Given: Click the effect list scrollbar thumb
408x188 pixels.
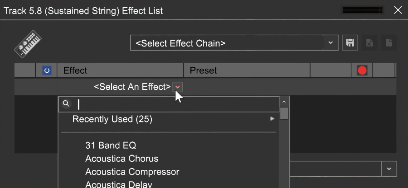Looking at the screenshot, I should (x=284, y=113).
